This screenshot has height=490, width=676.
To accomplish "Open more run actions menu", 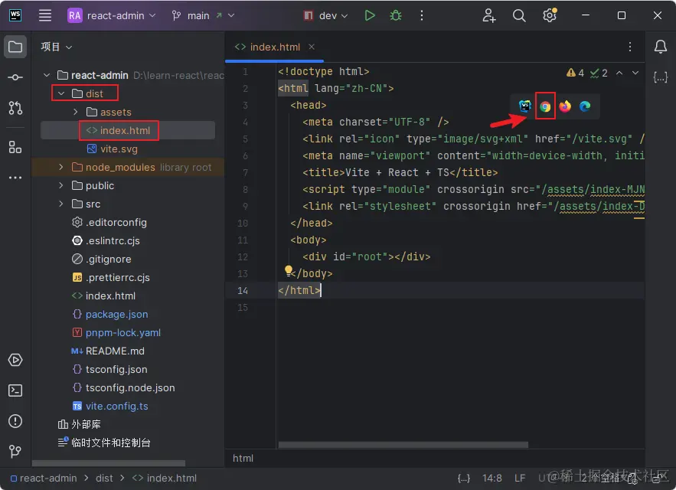I will point(422,15).
